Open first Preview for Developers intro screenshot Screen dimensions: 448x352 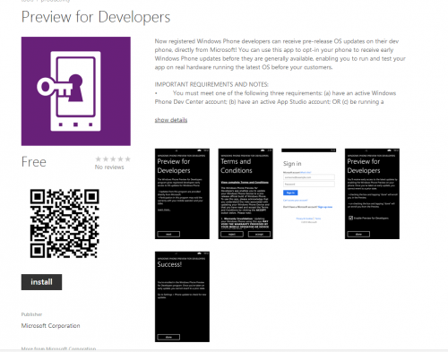click(182, 193)
